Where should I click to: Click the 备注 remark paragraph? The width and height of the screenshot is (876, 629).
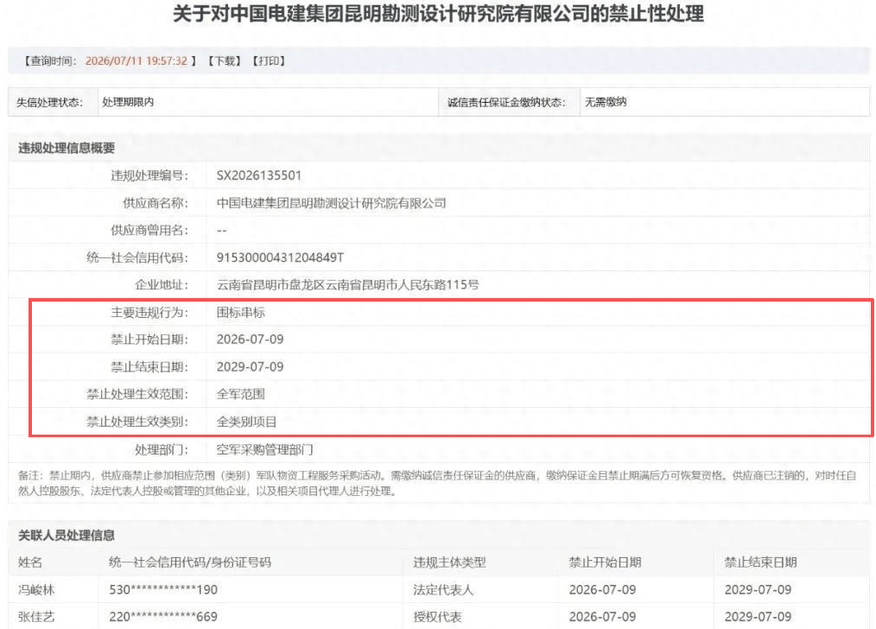pos(437,483)
